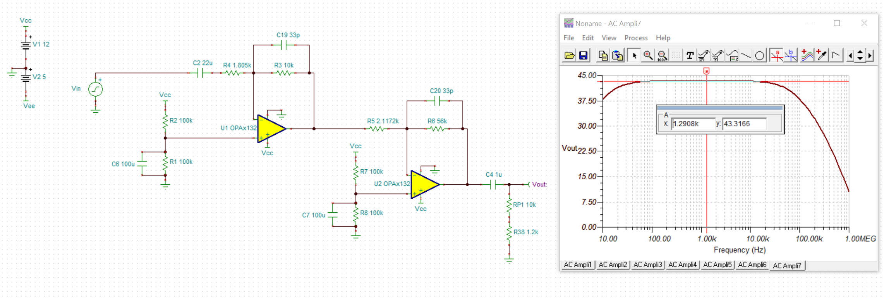Click the triangle flag tool icon
884x299 pixels.
836,56
